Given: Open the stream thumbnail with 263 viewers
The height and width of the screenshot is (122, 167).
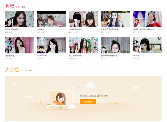Looking at the screenshot, I should tap(115, 45).
